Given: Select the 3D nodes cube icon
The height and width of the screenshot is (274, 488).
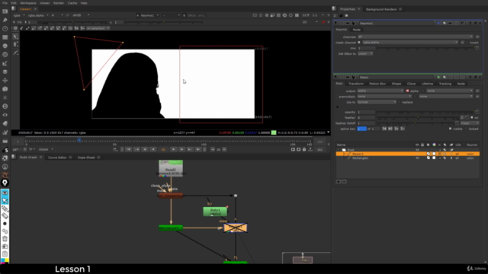Looking at the screenshot, I should coord(5,89).
